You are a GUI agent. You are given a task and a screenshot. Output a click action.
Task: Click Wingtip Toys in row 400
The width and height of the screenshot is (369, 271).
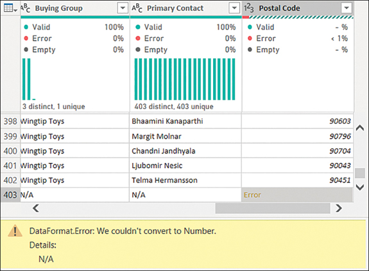(75, 151)
